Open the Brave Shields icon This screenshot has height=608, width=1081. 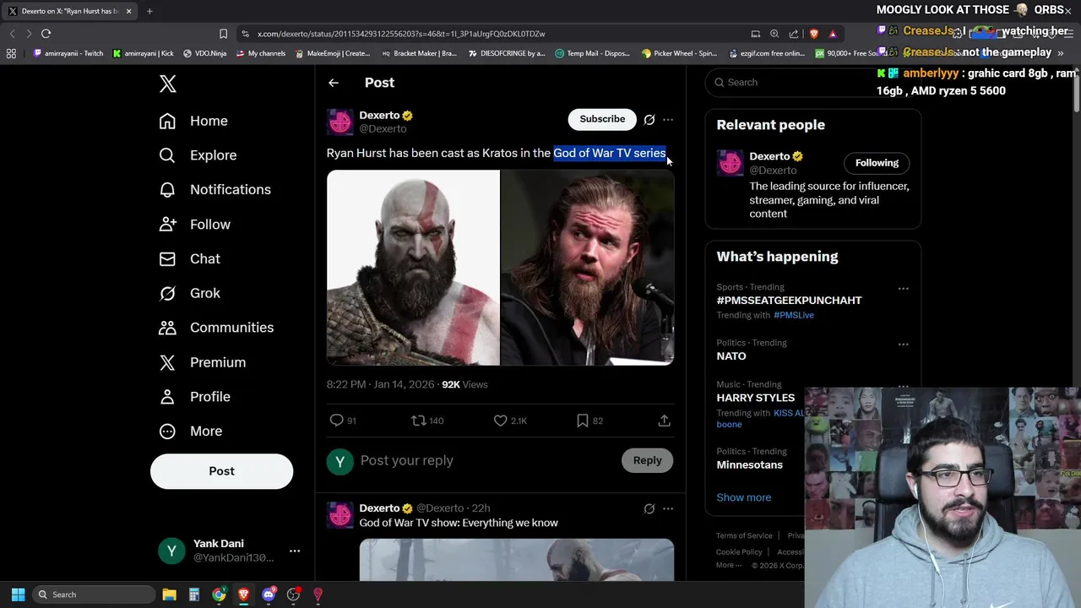coord(813,34)
